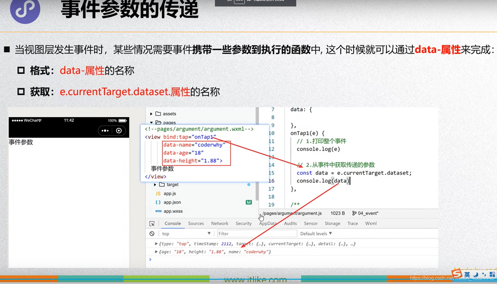The height and width of the screenshot is (284, 497).
Task: Click the closing </view> tag
Action: pyautogui.click(x=156, y=176)
